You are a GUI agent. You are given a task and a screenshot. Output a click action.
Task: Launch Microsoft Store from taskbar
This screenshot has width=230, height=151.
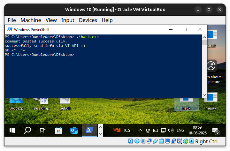click(x=58, y=130)
